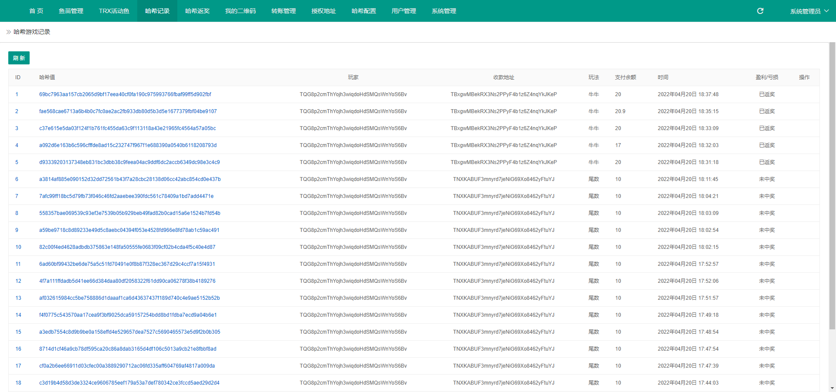Open hash link starting 7afc99ff18bc5
This screenshot has height=392, width=836.
(126, 196)
